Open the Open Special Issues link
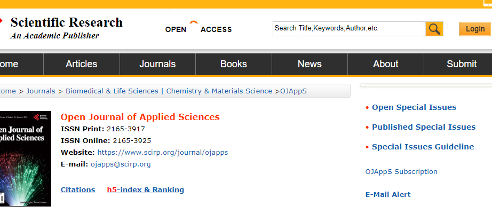The image size is (492, 214). (414, 107)
